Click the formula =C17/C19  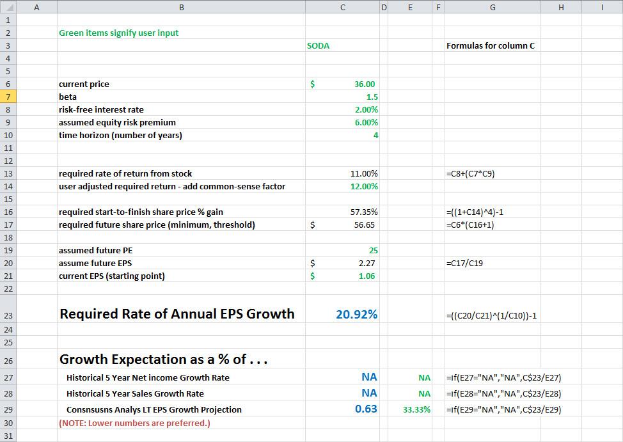(x=464, y=263)
